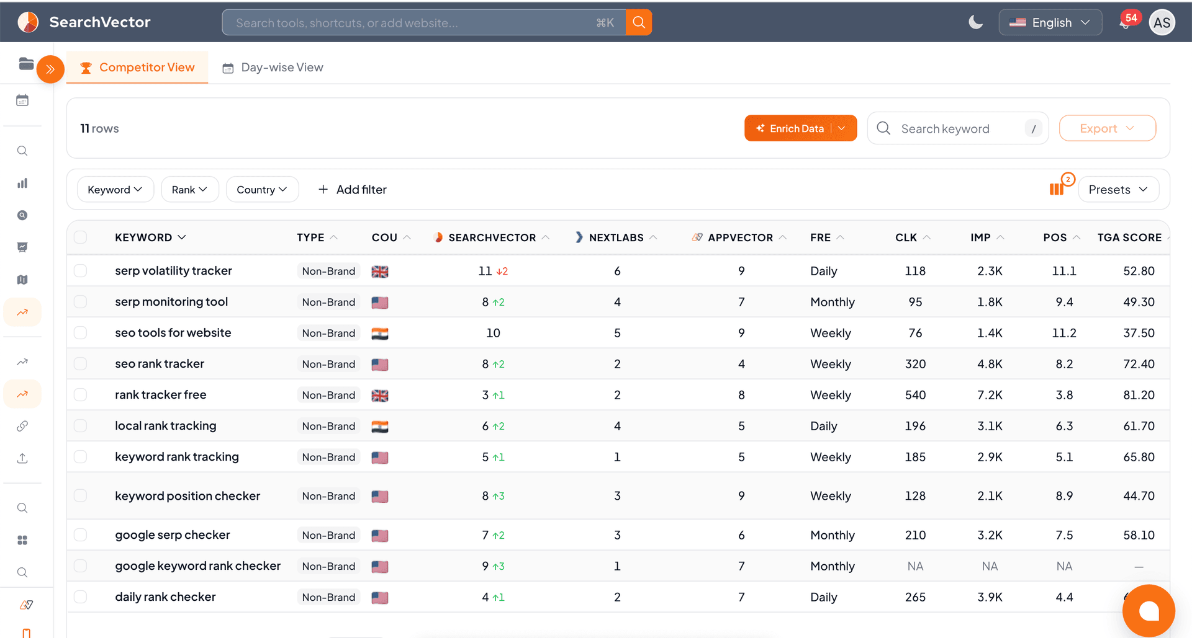
Task: Focus the Search keyword input field
Action: 958,128
